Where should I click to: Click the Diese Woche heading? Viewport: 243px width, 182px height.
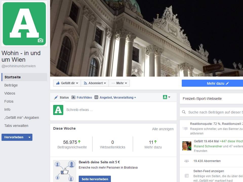click(x=64, y=128)
